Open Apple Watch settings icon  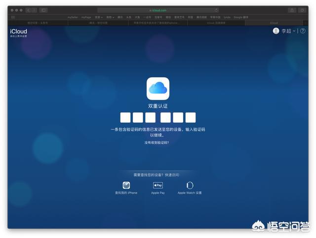coord(190,185)
